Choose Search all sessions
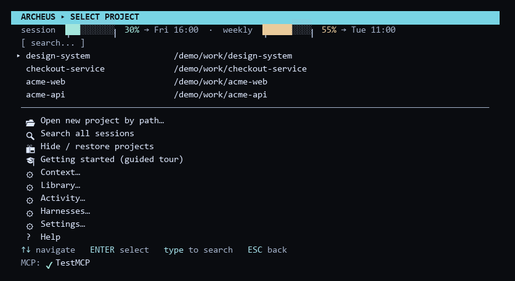515x281 pixels. 87,134
